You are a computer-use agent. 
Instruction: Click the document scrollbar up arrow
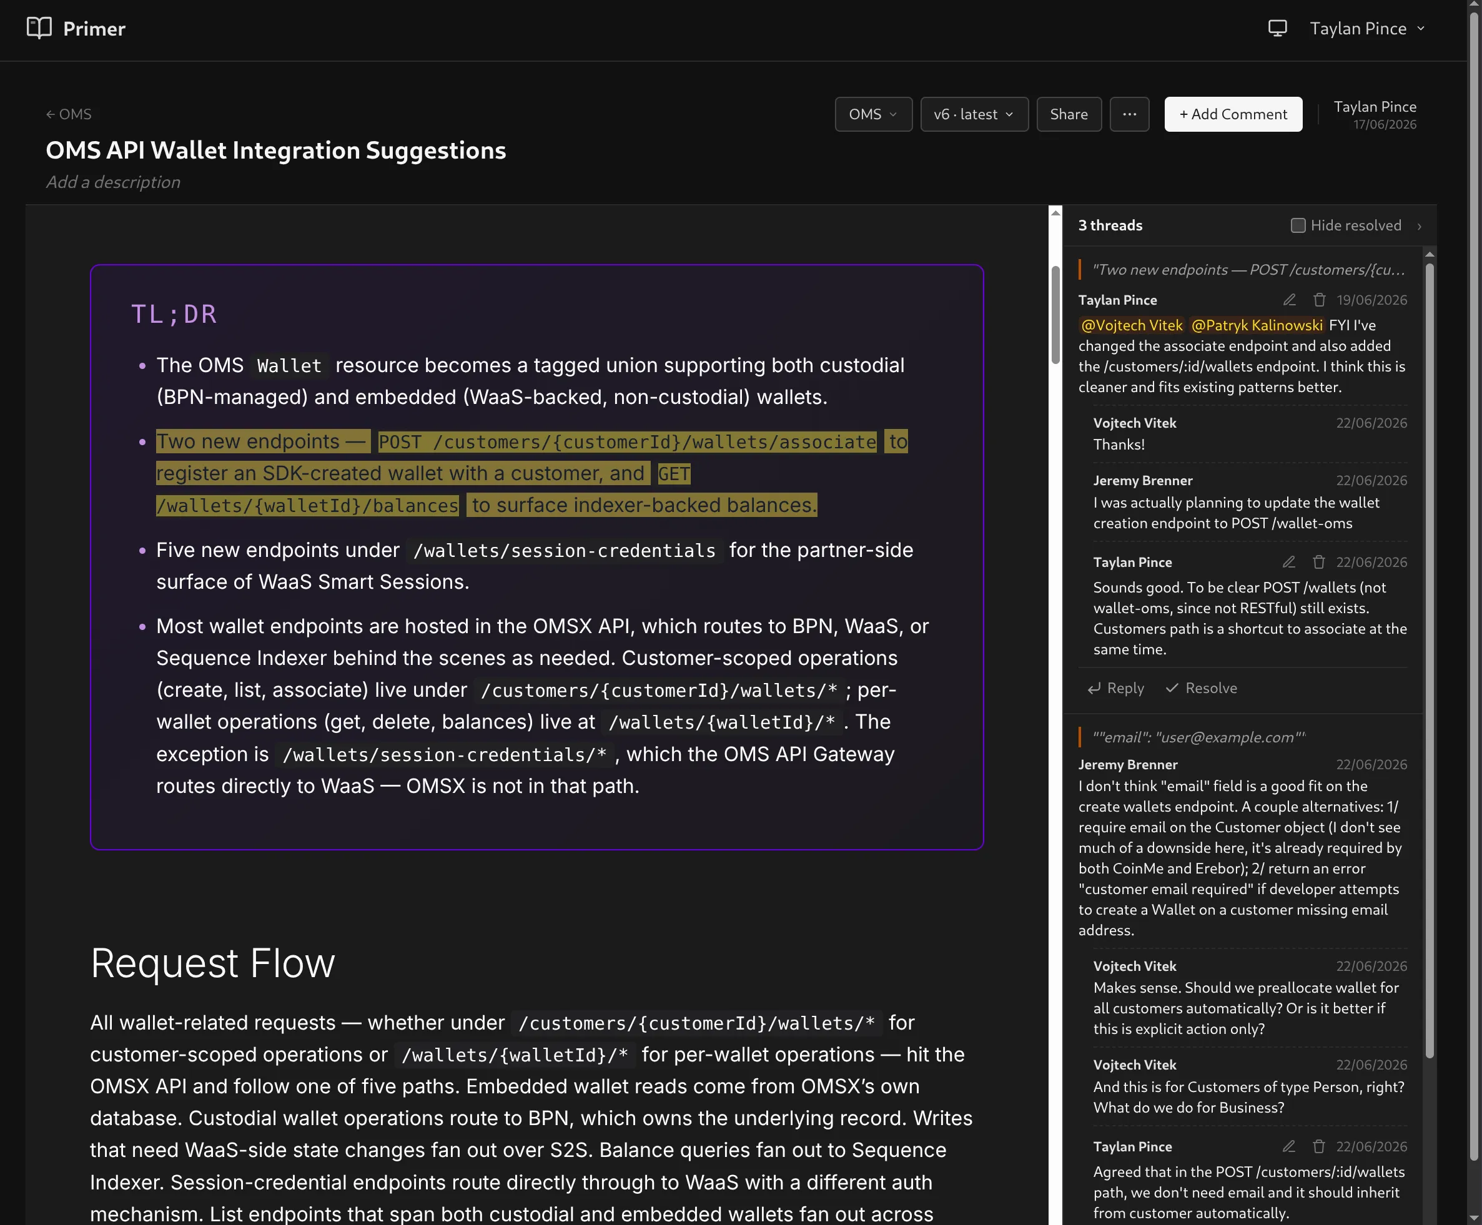(1055, 212)
